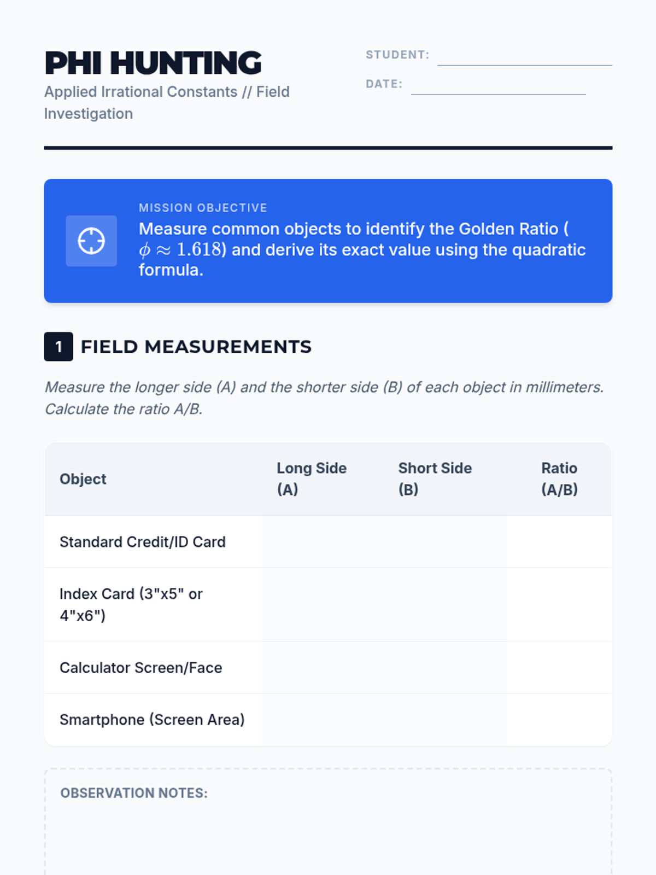
Task: Click the Ratio (A/B) column header
Action: coord(559,479)
